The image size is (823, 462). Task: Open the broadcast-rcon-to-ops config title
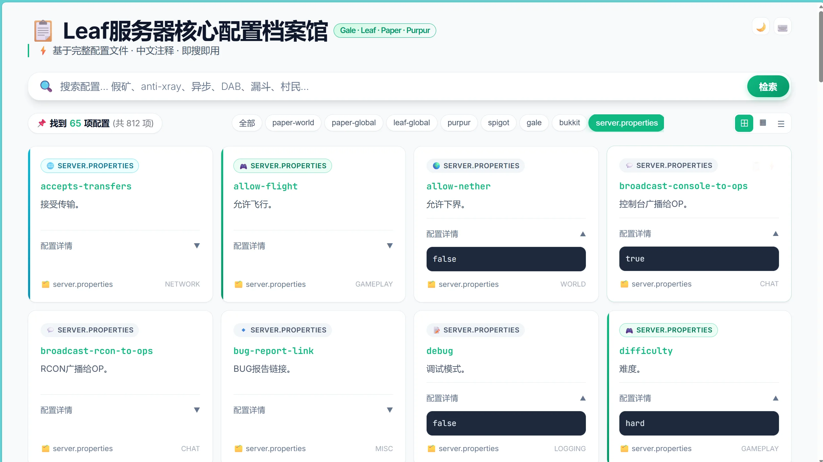point(97,351)
